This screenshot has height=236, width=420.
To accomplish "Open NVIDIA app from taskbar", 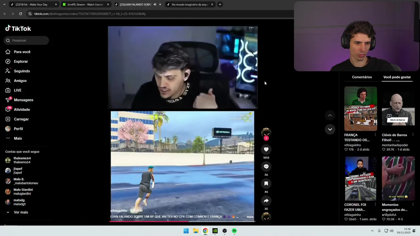I will click(215, 231).
